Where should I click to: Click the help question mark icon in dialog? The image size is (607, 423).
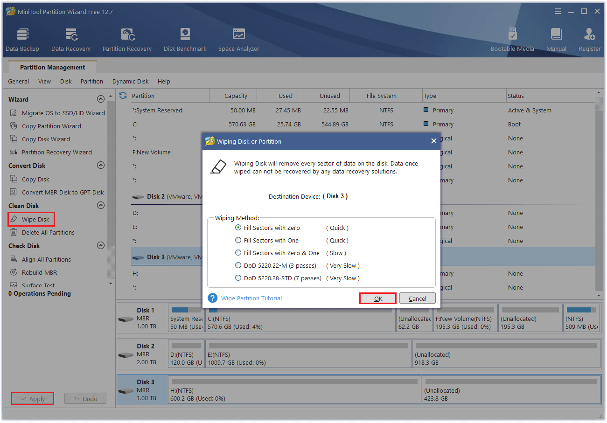(213, 298)
